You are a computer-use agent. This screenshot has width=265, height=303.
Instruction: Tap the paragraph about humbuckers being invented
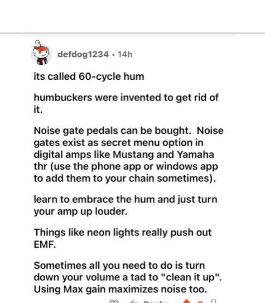point(126,103)
